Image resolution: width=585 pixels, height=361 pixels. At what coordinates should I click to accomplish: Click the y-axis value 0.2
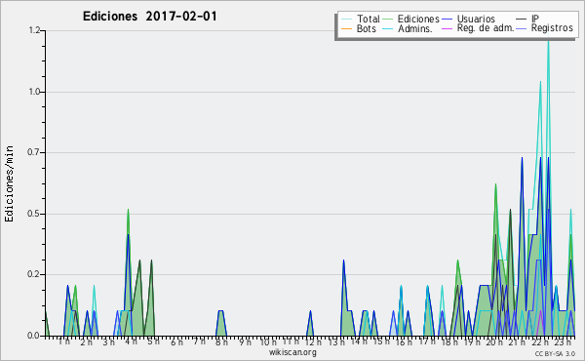tap(33, 274)
